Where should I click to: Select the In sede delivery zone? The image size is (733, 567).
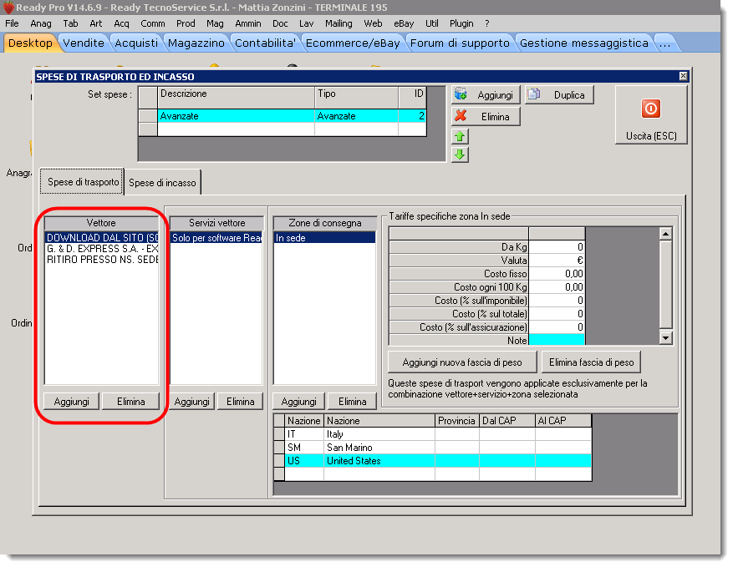[x=324, y=238]
